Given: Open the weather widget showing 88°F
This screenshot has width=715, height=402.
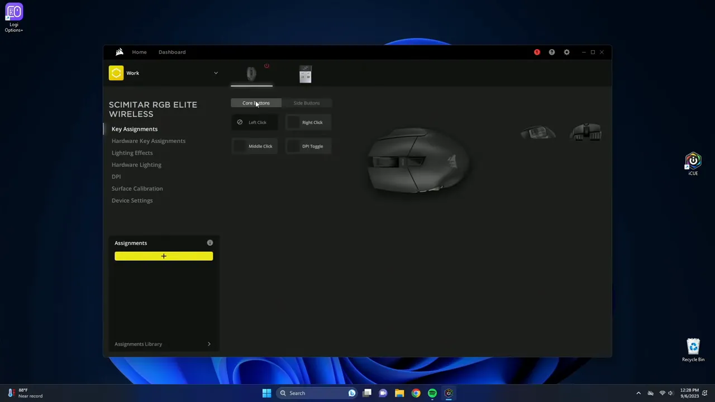Looking at the screenshot, I should coord(25,393).
